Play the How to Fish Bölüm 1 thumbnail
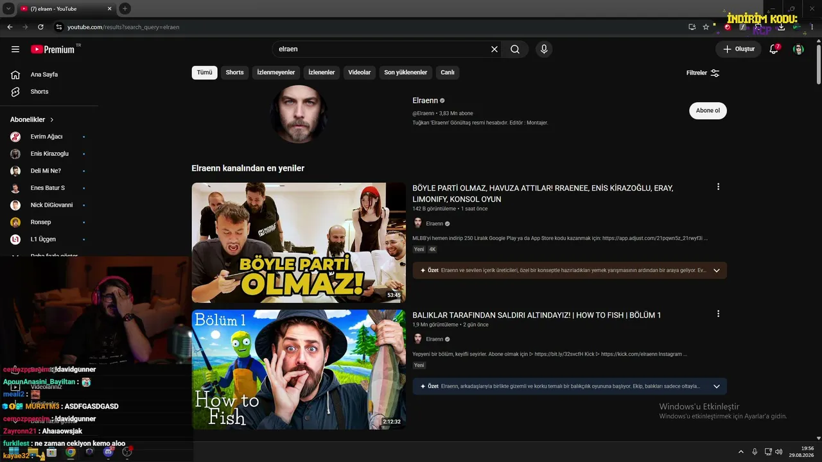822x462 pixels. click(299, 370)
